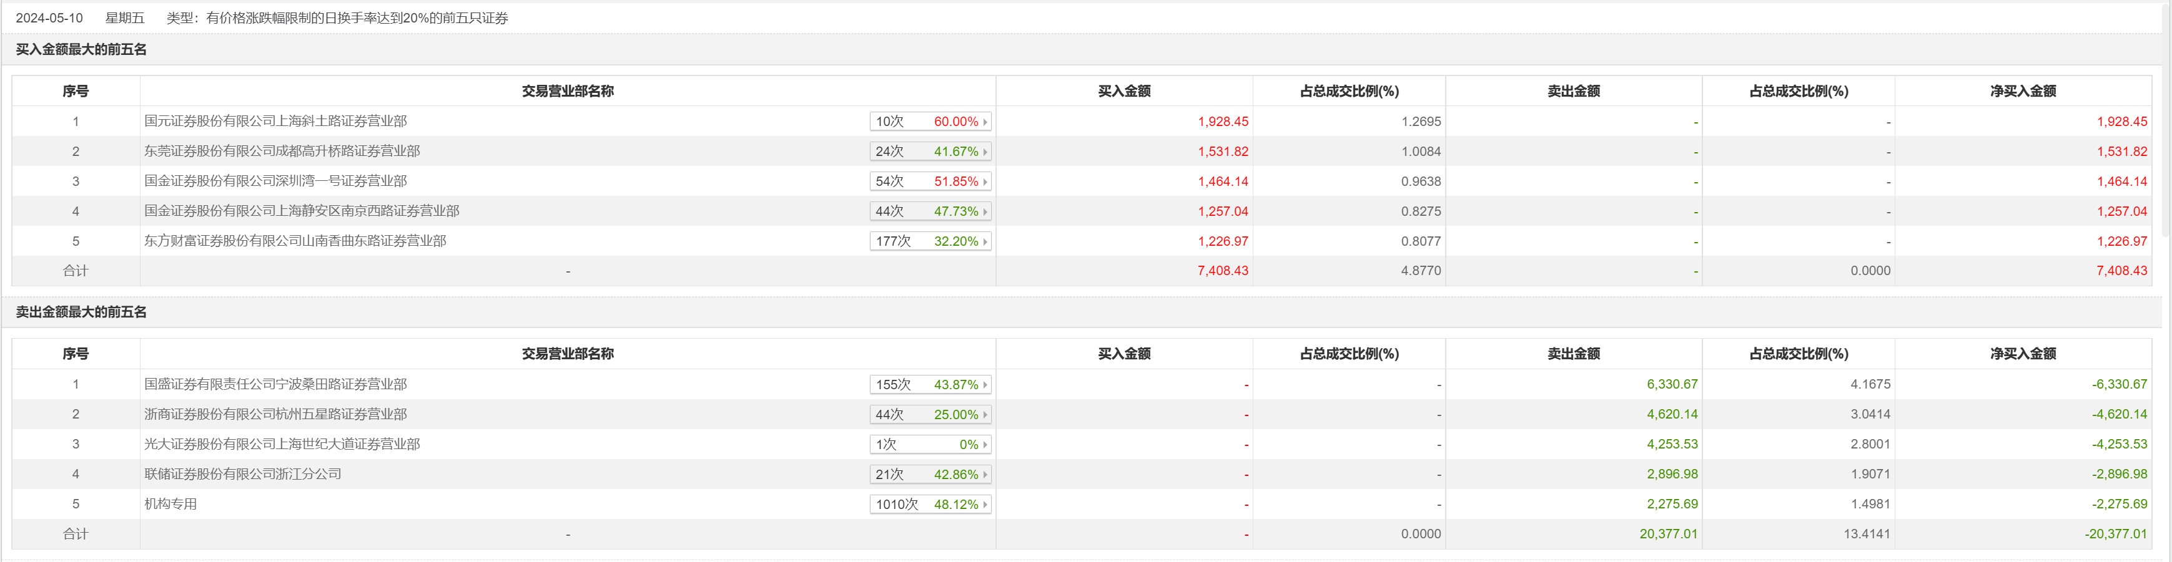The image size is (2172, 562).
Task: Expand the 44次 47.73% listing stats badge
Action: [x=929, y=211]
